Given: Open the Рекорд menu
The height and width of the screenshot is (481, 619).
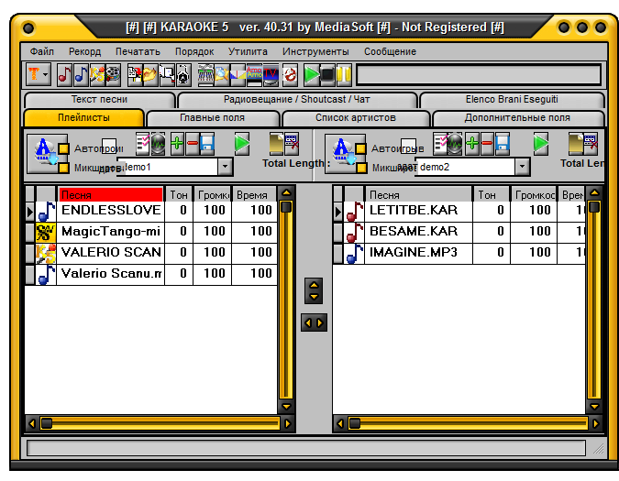Looking at the screenshot, I should coord(85,51).
